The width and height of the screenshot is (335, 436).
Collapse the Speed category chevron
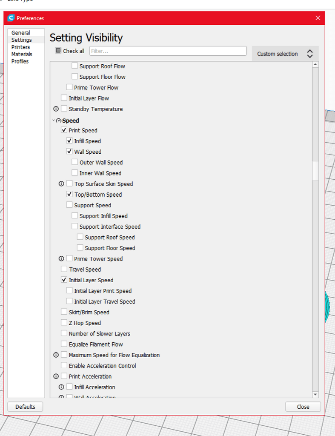point(53,120)
